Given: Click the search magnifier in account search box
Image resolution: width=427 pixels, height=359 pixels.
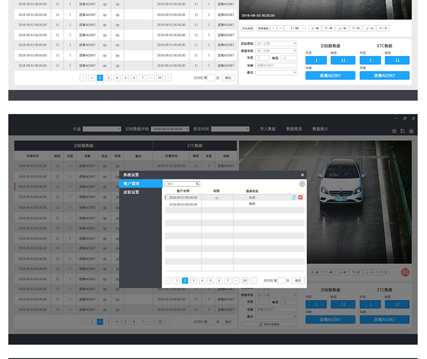Looking at the screenshot, I should click(197, 184).
